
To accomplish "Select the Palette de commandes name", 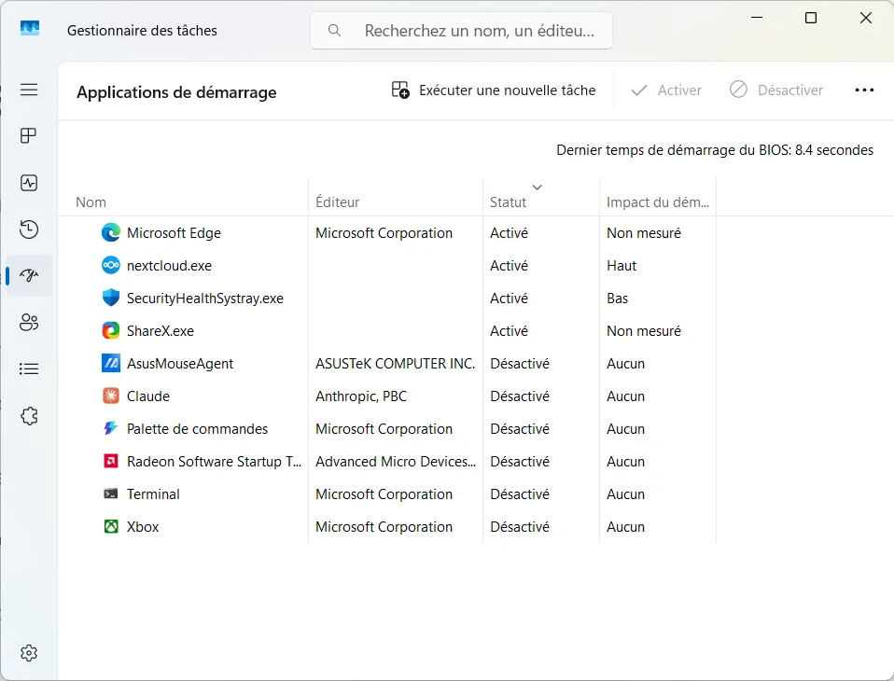I will [197, 428].
